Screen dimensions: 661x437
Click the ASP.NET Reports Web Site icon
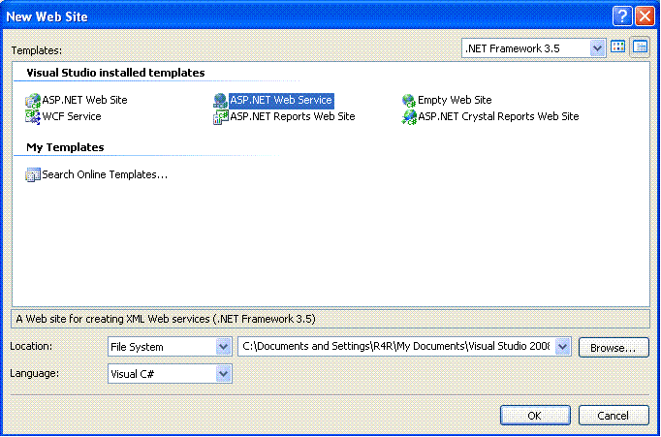(x=220, y=116)
